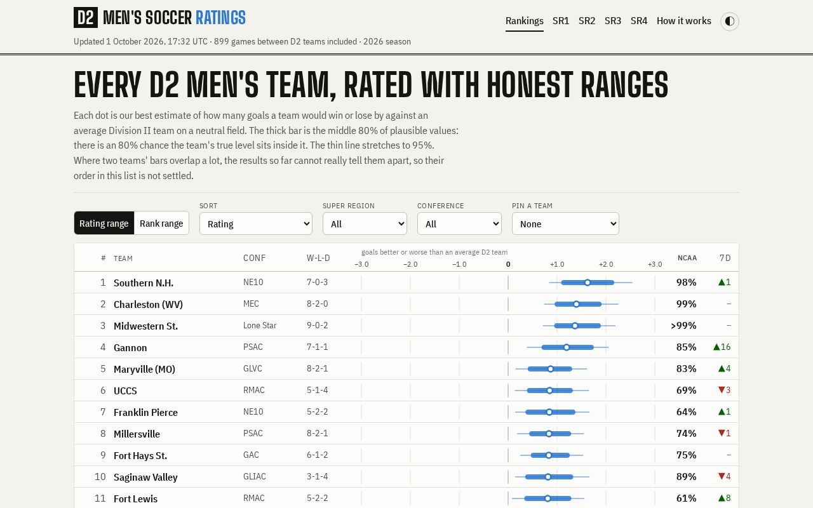
Task: Click the CONF column header
Action: click(x=254, y=258)
